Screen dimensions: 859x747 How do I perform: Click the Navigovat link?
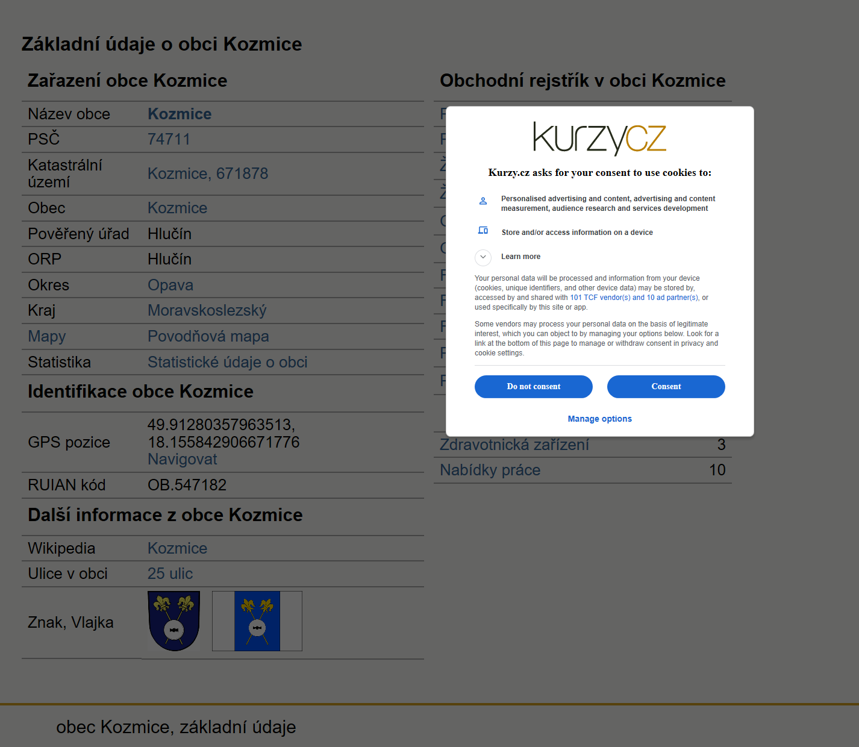coord(182,459)
